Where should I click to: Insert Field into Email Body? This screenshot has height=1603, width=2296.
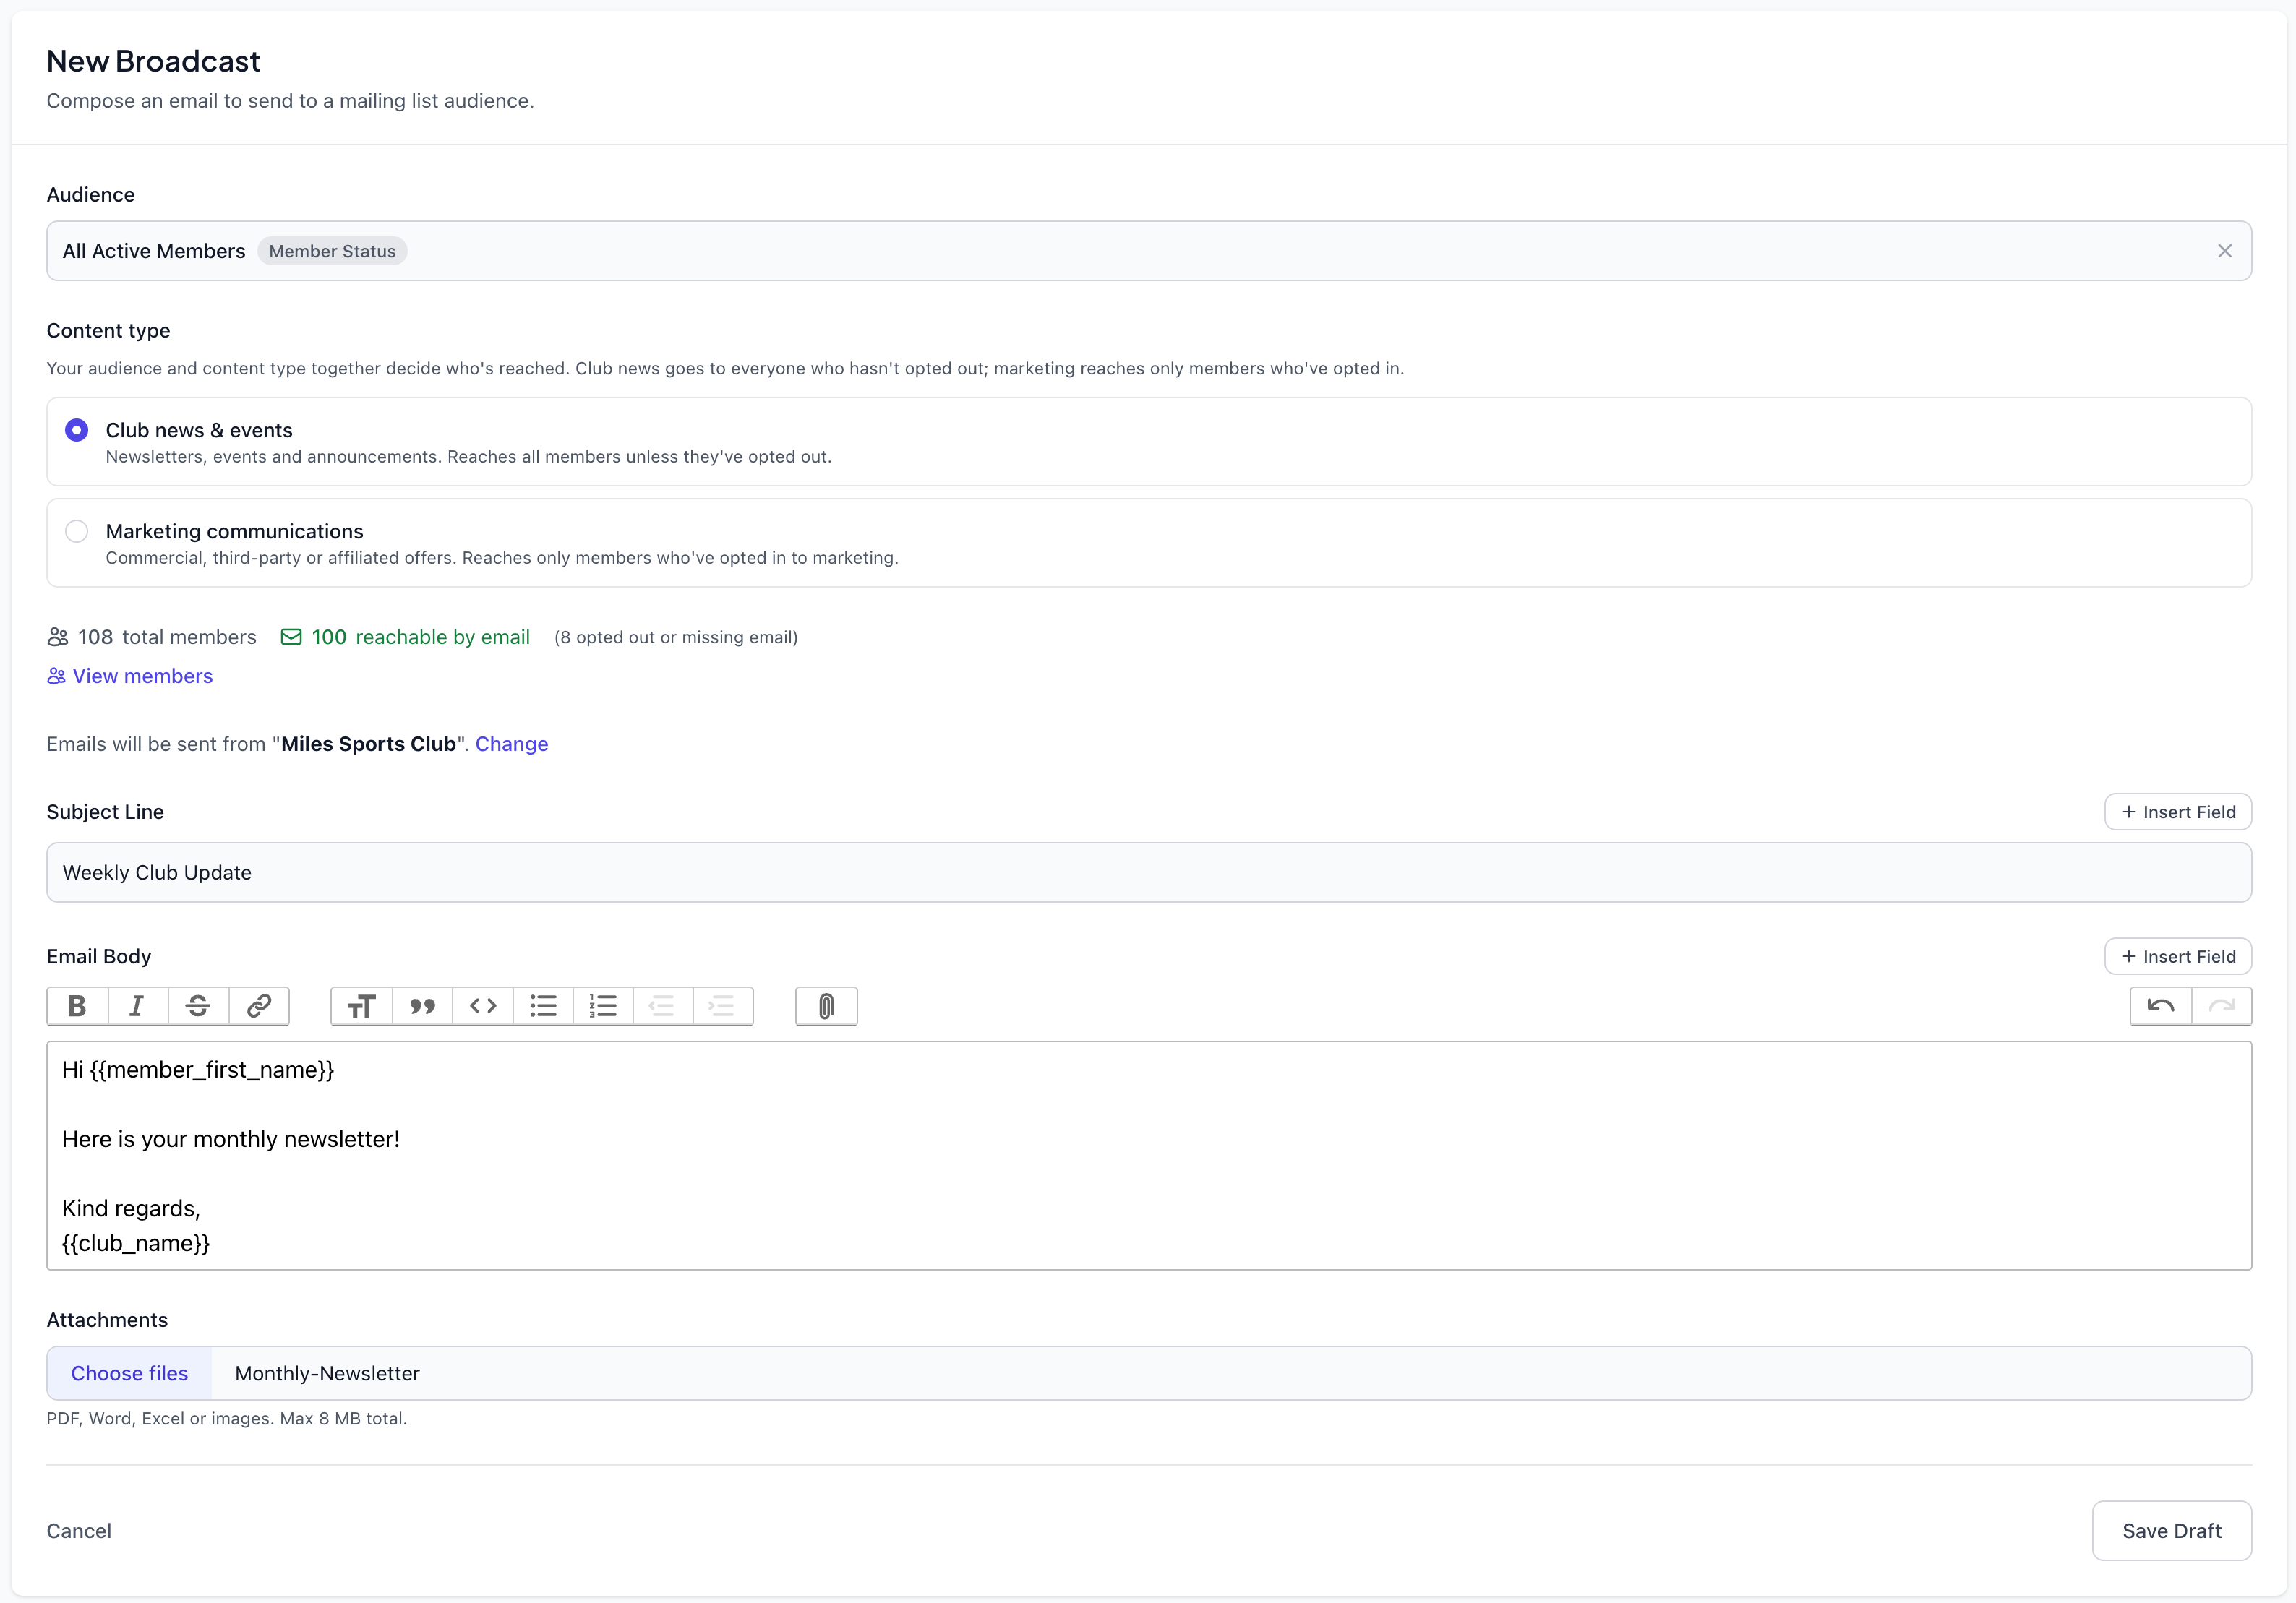click(2178, 956)
